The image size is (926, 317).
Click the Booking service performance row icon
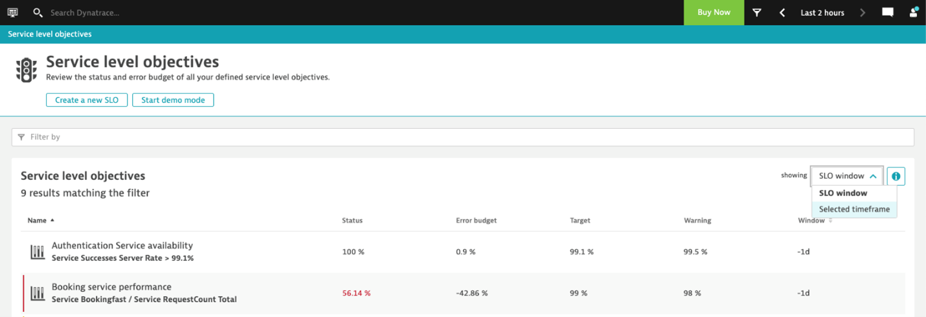38,293
